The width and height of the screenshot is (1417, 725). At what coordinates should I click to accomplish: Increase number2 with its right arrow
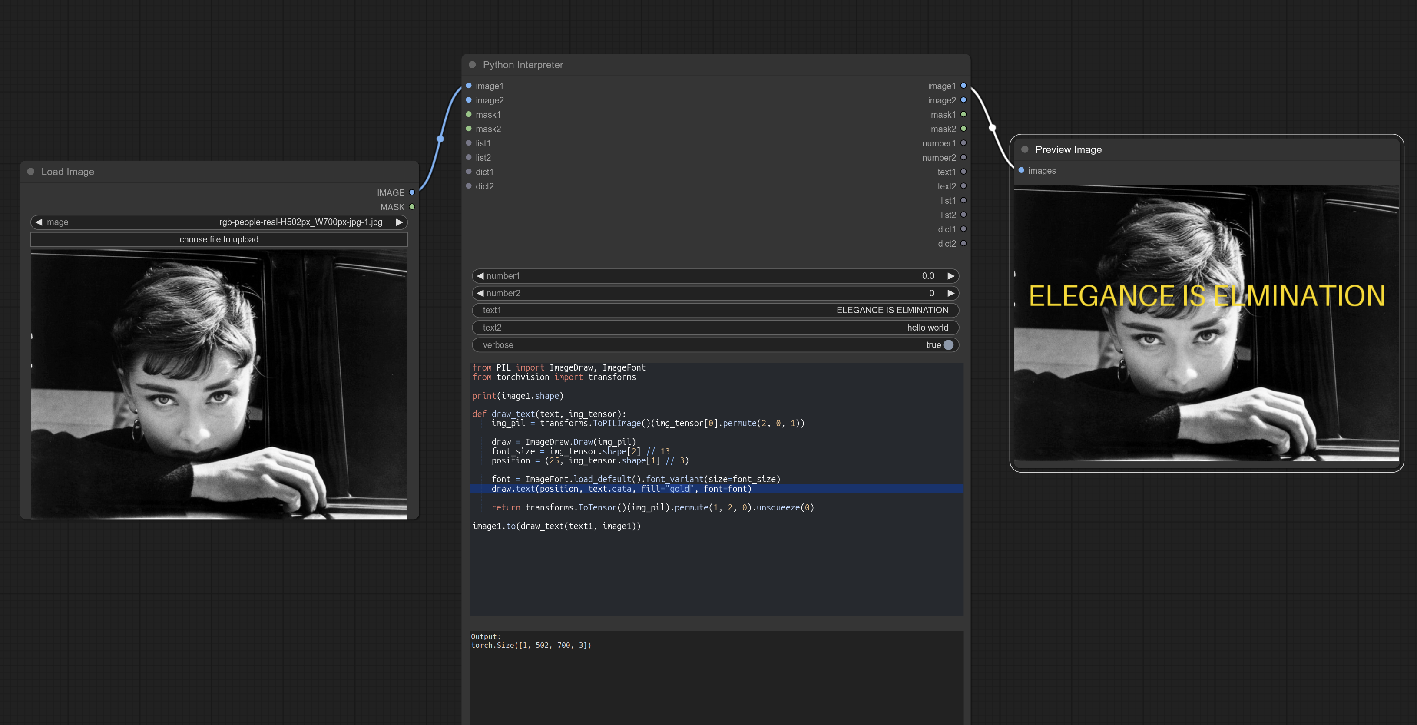pos(950,293)
